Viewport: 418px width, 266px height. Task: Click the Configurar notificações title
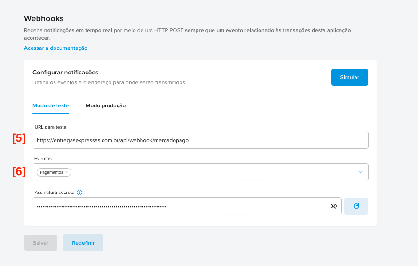(x=65, y=73)
